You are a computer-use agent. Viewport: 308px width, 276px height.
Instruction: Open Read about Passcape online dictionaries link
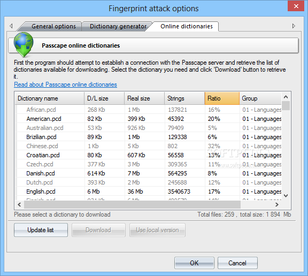click(65, 85)
